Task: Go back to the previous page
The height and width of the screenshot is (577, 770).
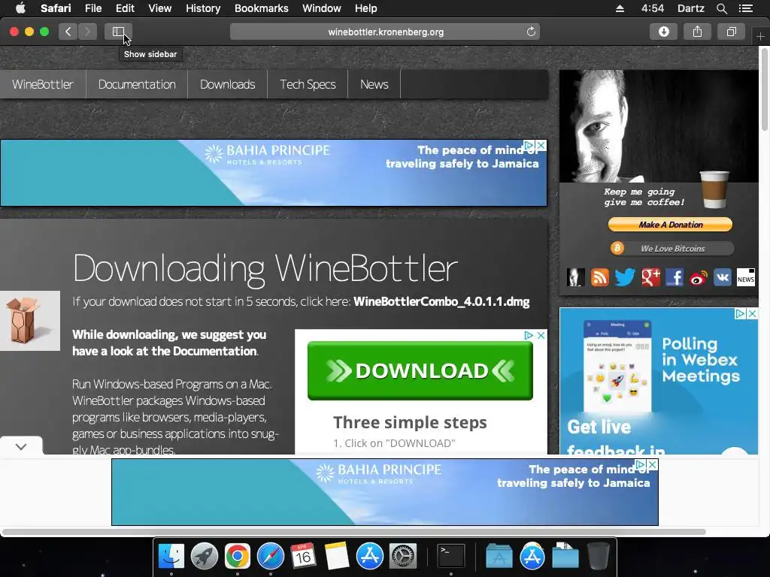Action: tap(68, 32)
